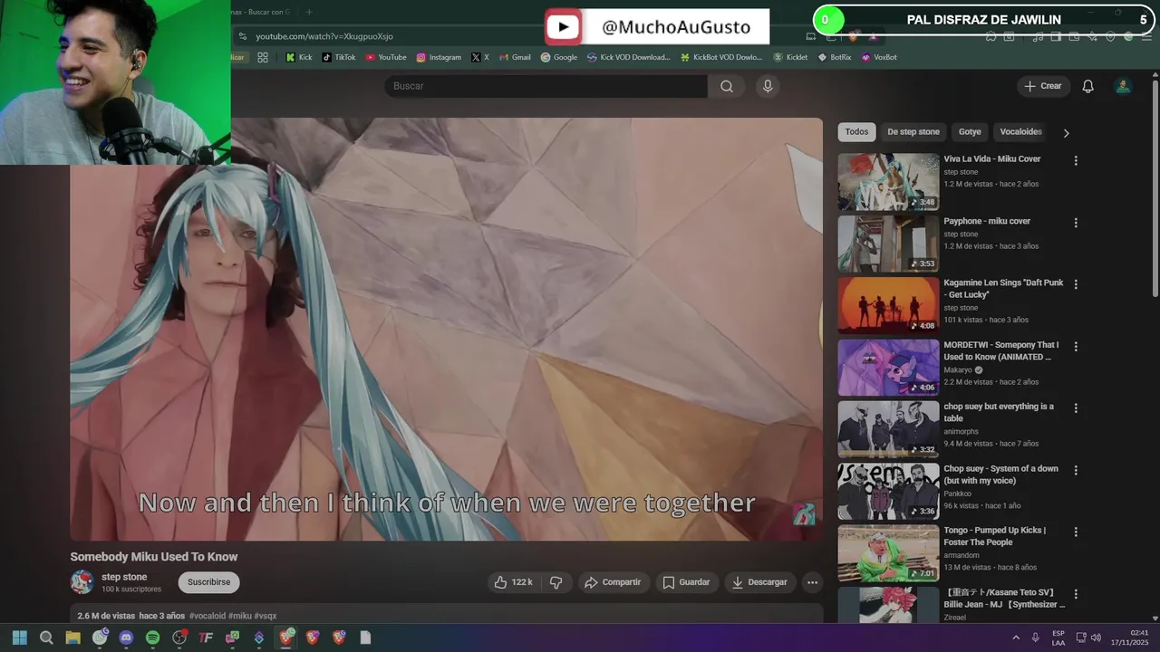Open Discord from the taskbar

coord(126,638)
